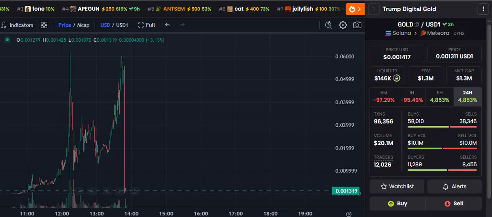
Task: Open trending token #5 ANTSEM
Action: (179, 9)
